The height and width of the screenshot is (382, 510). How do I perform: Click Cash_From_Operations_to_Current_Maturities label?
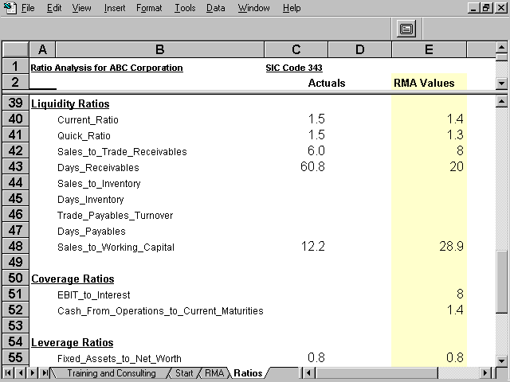(160, 311)
